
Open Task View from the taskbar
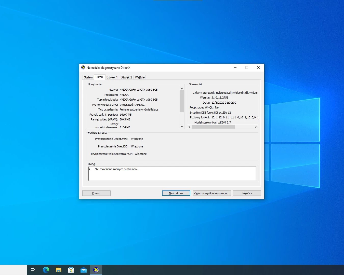click(x=33, y=270)
